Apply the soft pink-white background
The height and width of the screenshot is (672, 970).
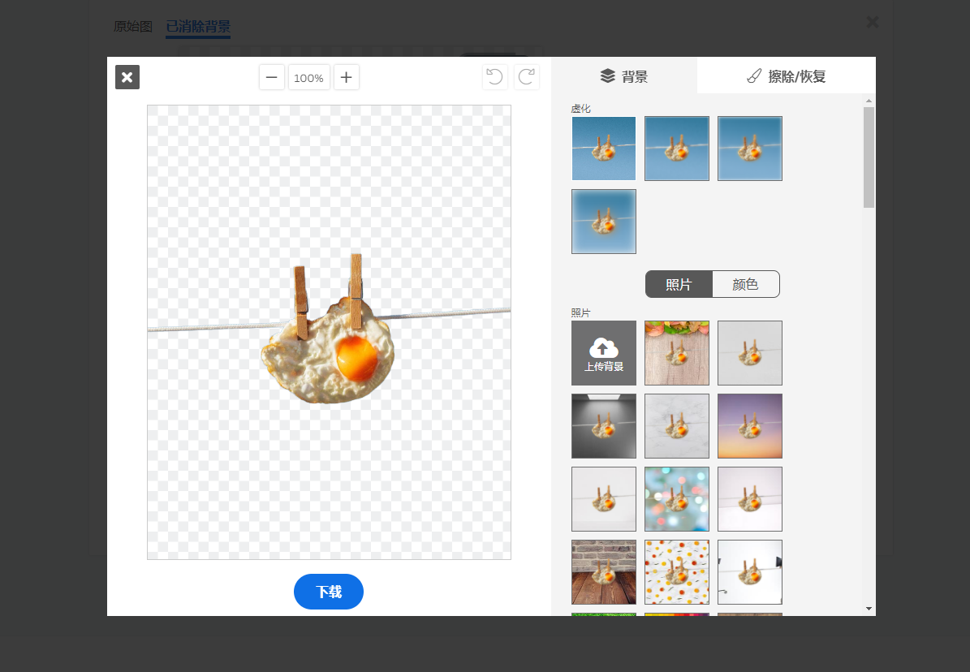coord(750,499)
